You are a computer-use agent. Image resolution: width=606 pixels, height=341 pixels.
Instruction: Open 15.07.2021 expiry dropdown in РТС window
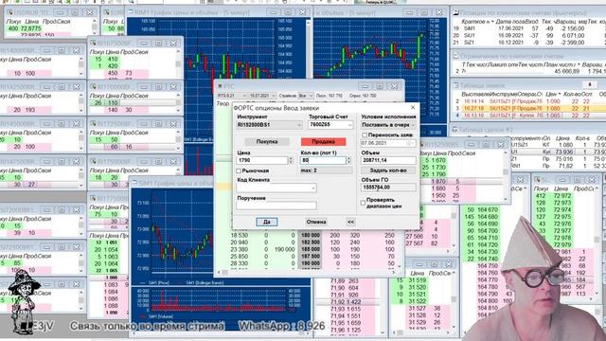(262, 96)
